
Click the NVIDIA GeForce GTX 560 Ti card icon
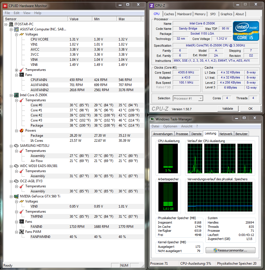(16, 196)
